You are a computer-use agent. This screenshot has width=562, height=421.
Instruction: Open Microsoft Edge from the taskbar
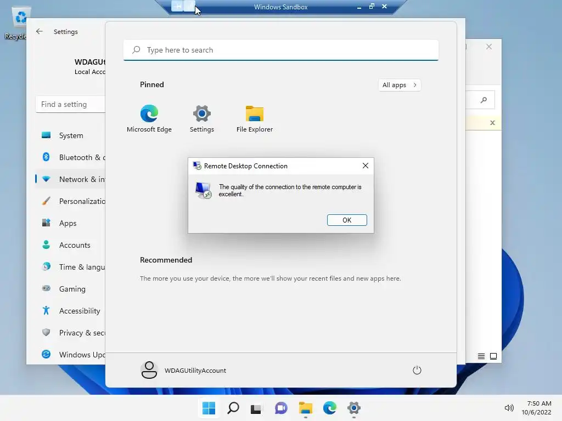(329, 408)
